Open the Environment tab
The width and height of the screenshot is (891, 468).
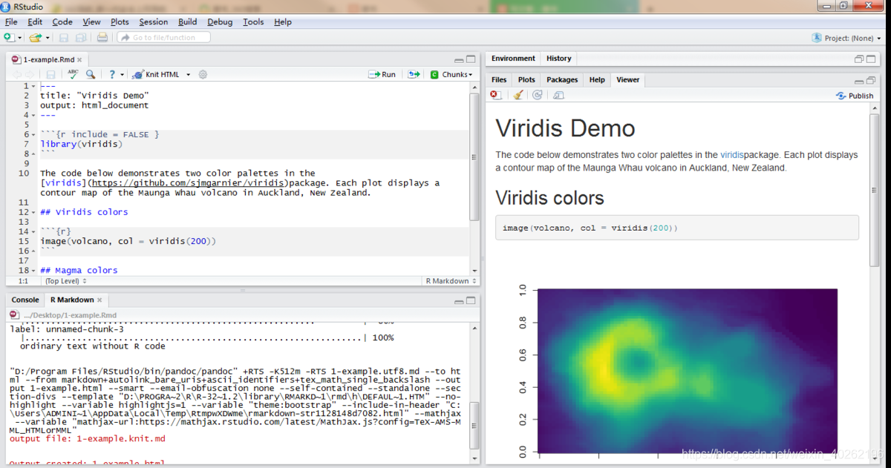tap(513, 59)
